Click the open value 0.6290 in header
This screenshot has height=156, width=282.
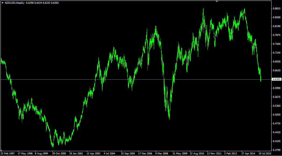pyautogui.click(x=30, y=3)
